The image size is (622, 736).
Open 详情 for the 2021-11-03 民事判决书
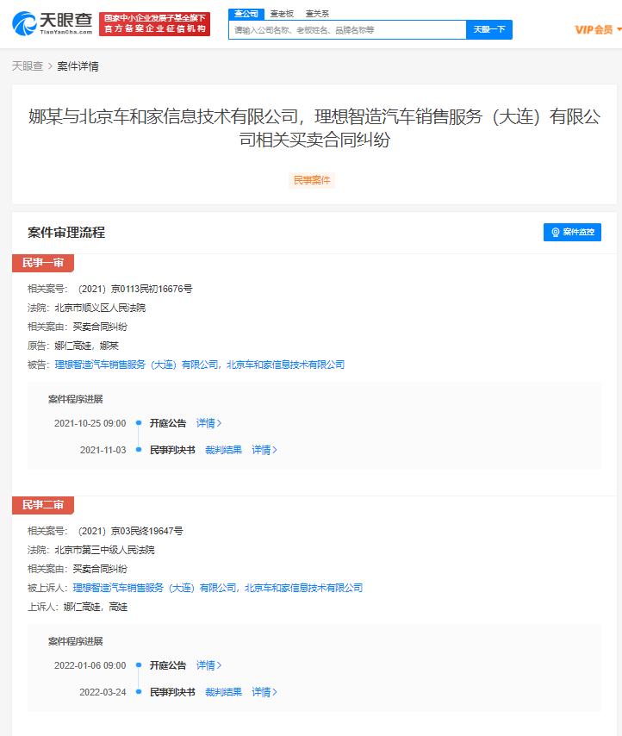[x=264, y=450]
